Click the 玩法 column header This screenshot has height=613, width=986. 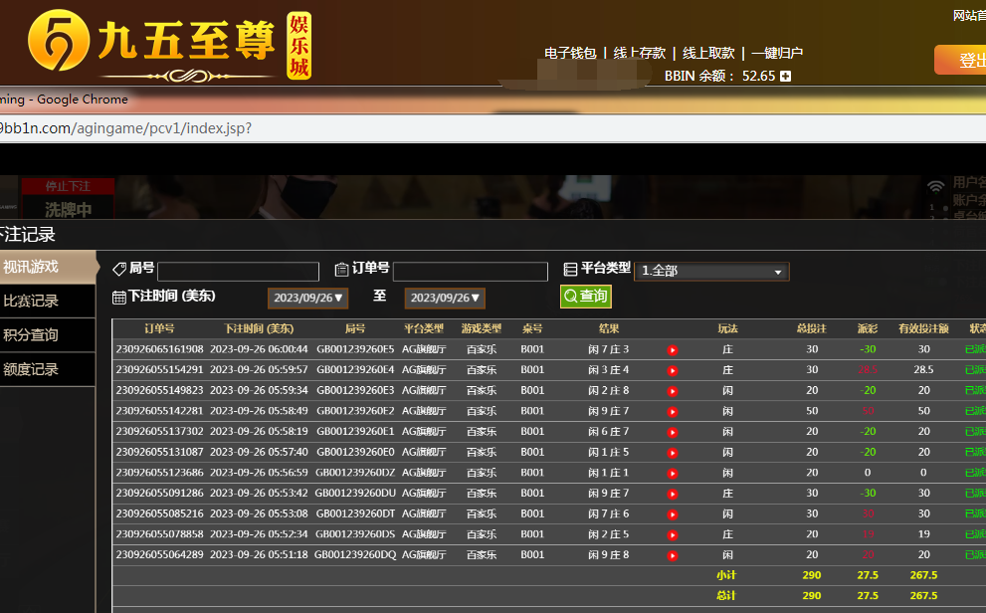(727, 328)
